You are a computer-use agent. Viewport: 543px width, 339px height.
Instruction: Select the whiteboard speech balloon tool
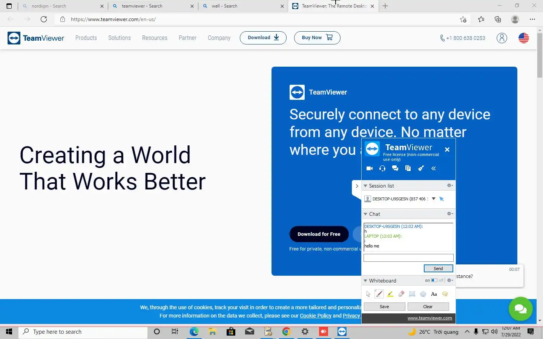coord(445,294)
